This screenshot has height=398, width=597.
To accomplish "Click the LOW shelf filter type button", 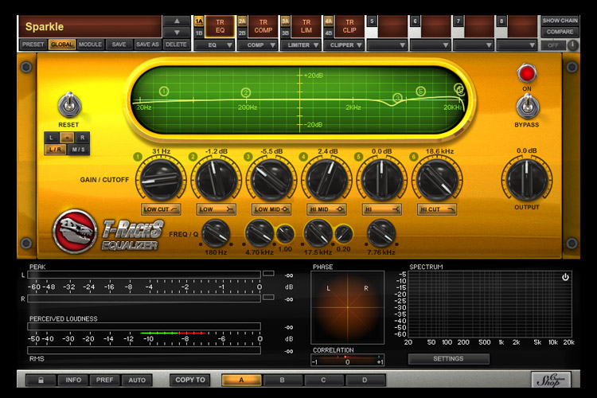I will point(216,209).
